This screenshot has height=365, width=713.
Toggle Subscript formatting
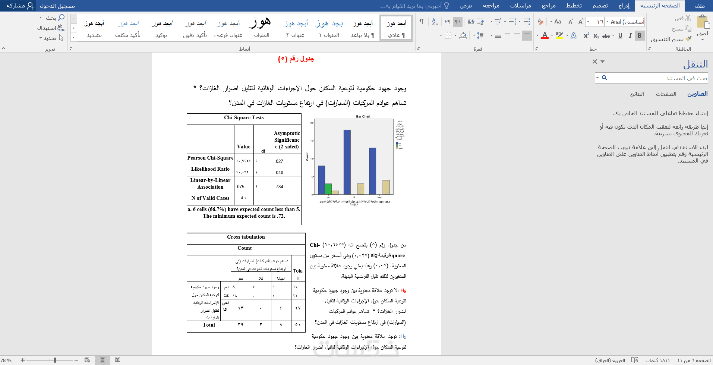tap(596, 35)
